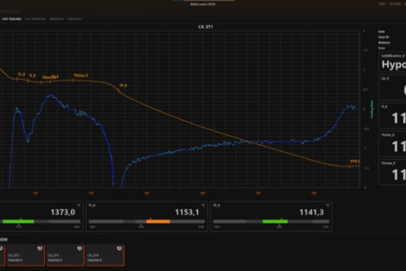Select the CA_ST2 Standard cup card
406x271 pixels.
[x=25, y=255]
